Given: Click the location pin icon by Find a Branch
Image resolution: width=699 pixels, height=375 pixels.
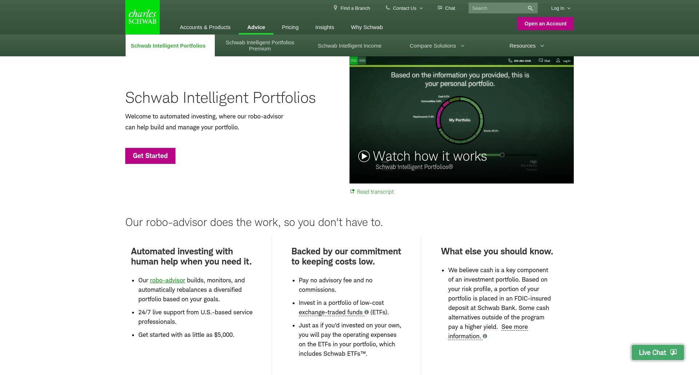Looking at the screenshot, I should click(335, 8).
